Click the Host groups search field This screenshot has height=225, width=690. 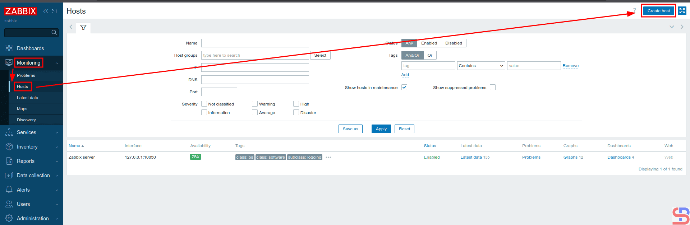255,55
